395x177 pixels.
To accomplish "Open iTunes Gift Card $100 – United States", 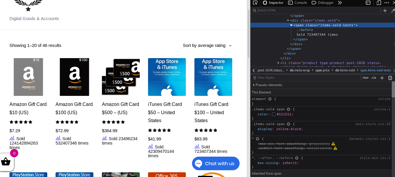I will coord(211,112).
